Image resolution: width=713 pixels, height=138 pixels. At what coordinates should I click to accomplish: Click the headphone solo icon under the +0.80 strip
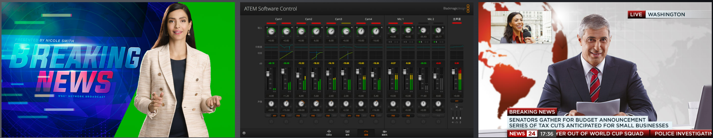(361, 121)
